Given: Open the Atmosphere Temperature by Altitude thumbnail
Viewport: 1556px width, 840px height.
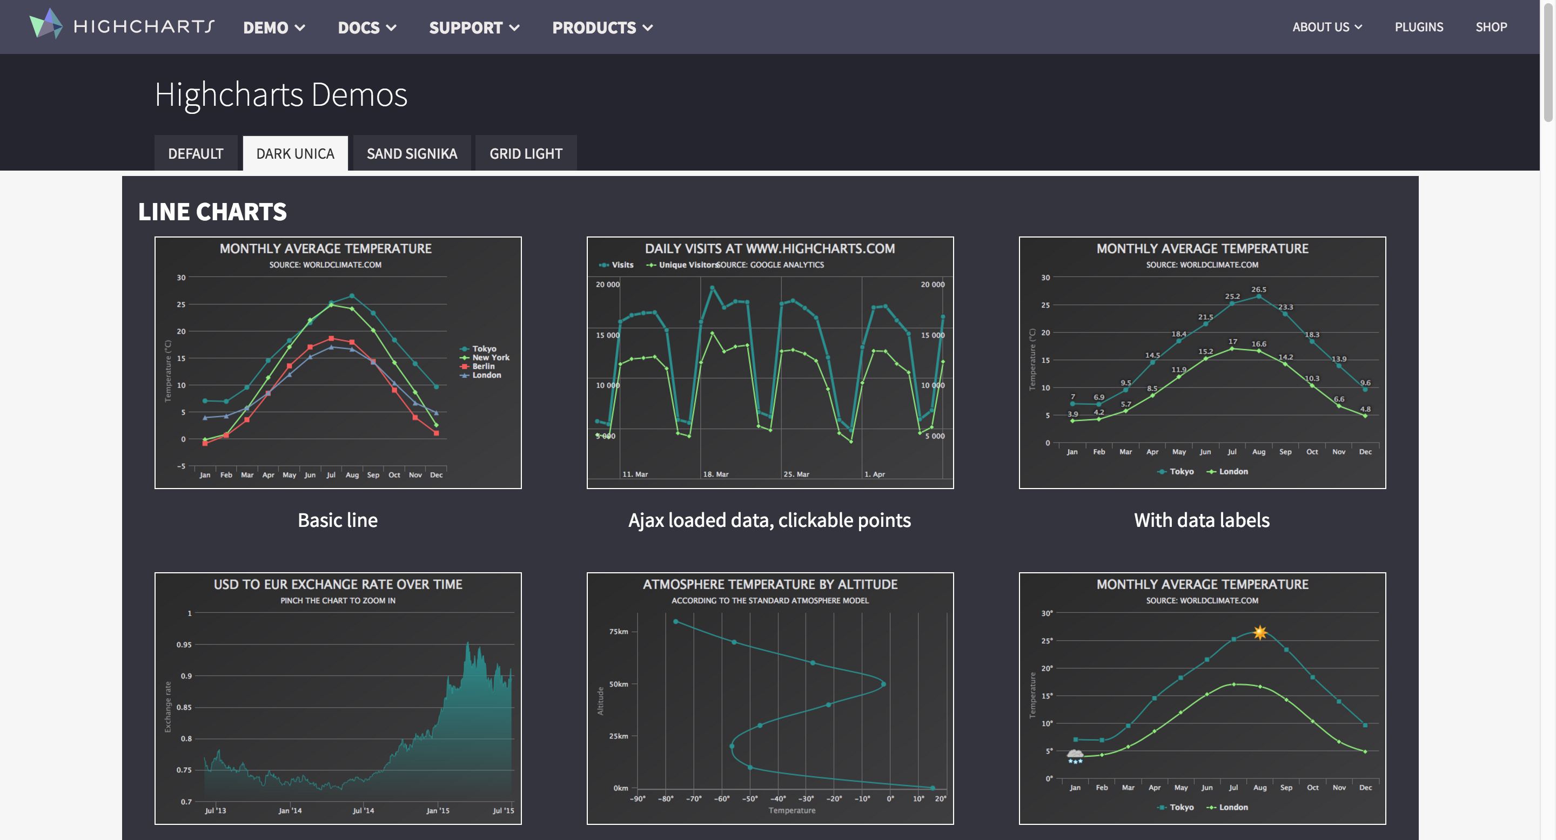Looking at the screenshot, I should pyautogui.click(x=770, y=698).
